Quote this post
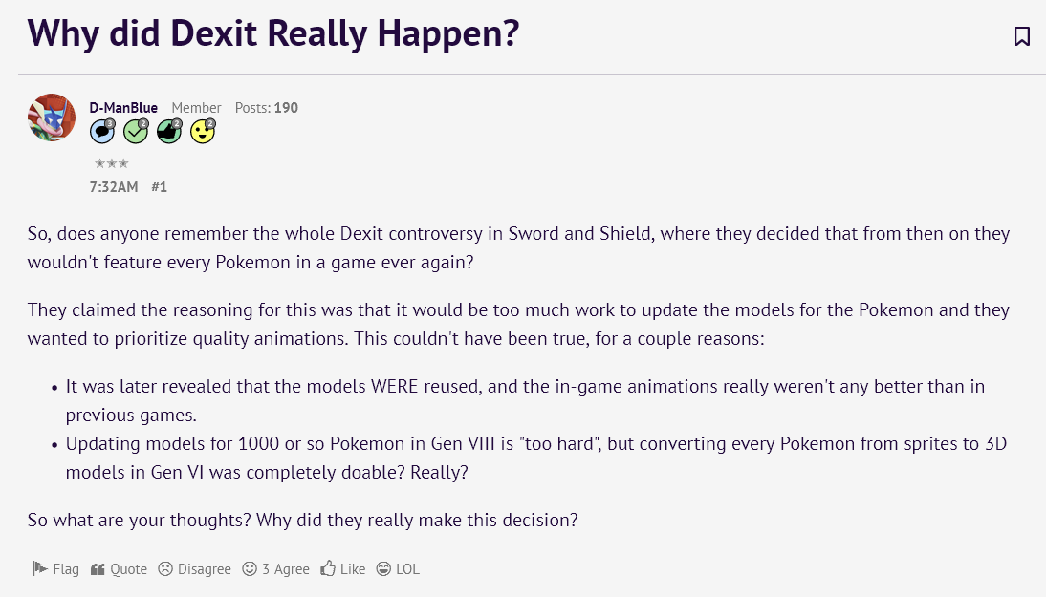1046x597 pixels. click(119, 569)
